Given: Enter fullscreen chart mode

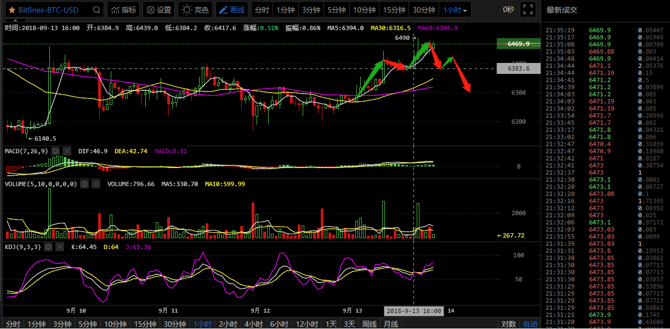Looking at the screenshot, I should (527, 9).
